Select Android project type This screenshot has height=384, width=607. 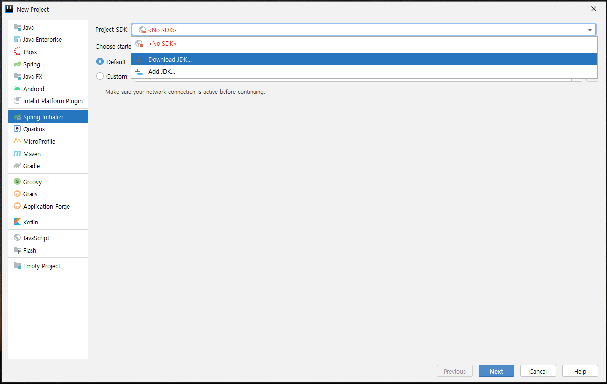(48, 89)
